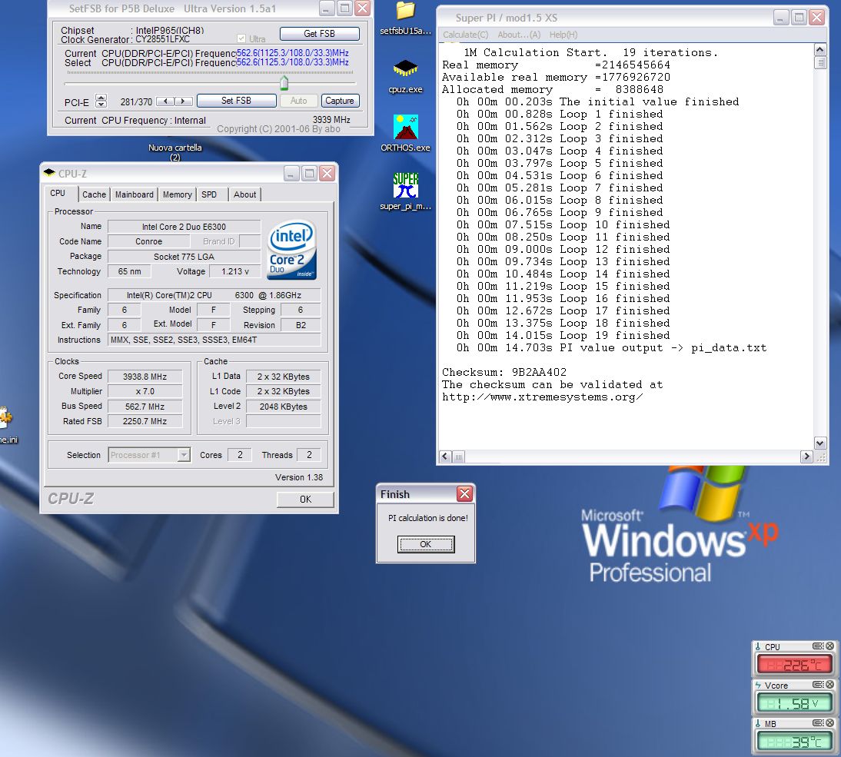Click the Checksum: 9B2AA402 line in Super PI
The image size is (841, 757).
coord(504,372)
